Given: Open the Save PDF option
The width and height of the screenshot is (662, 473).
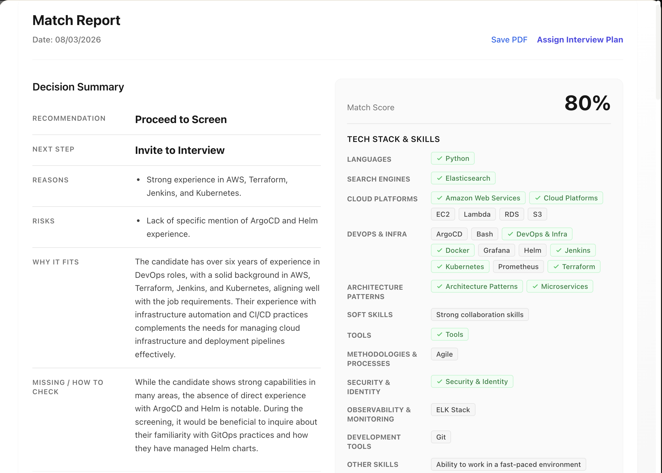Looking at the screenshot, I should [509, 40].
